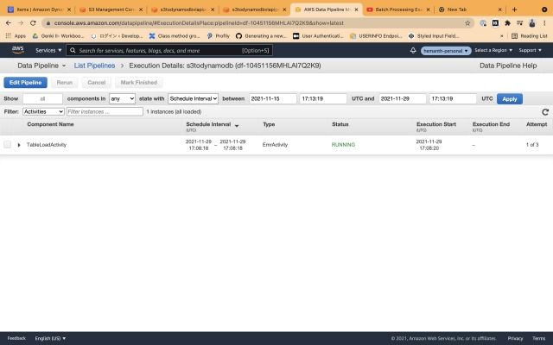Viewport: 553px width, 345px height.
Task: Click the Edit Pipeline button
Action: click(x=25, y=83)
